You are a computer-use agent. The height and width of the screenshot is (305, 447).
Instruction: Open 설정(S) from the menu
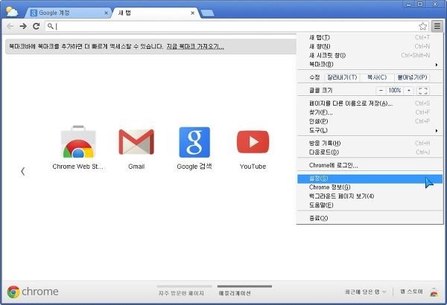coord(370,179)
